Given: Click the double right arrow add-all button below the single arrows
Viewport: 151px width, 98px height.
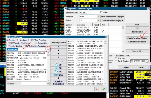Looking at the screenshot, I should [58, 54].
